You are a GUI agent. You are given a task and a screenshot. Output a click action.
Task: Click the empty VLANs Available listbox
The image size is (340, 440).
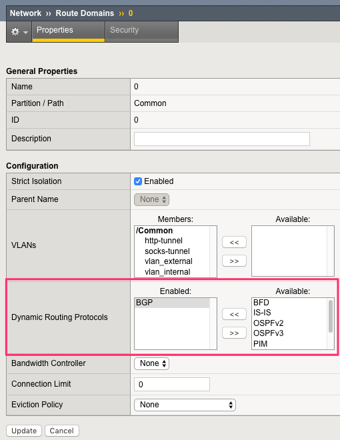pos(293,251)
